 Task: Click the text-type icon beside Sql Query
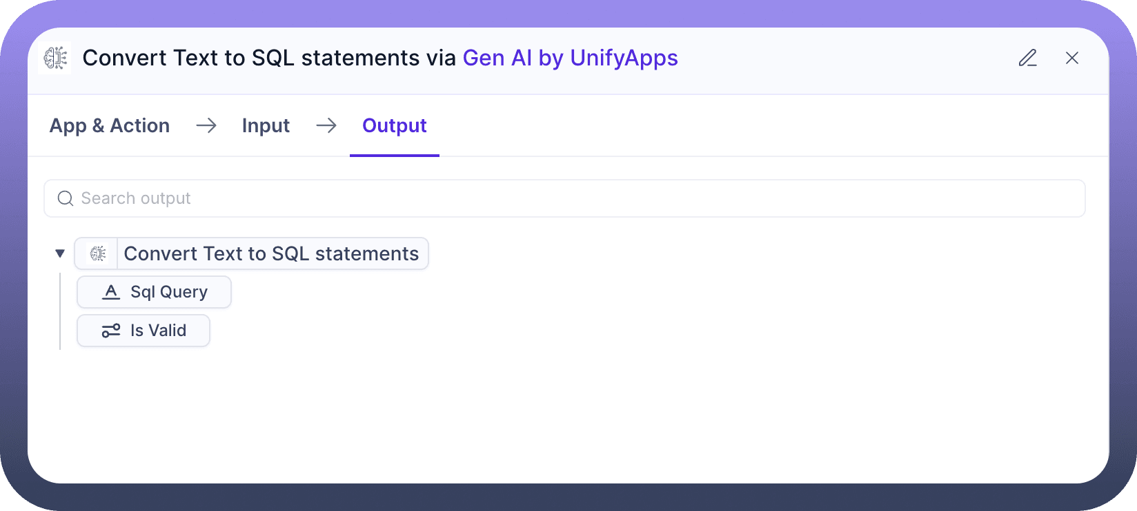coord(110,292)
